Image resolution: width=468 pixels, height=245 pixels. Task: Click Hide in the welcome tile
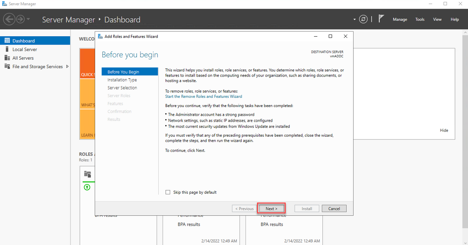444,130
